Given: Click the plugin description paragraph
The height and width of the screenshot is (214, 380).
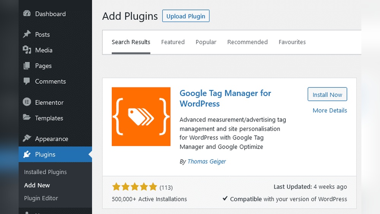Looking at the screenshot, I should [233, 133].
